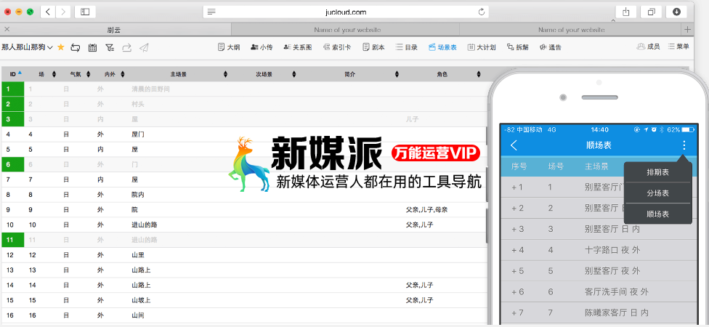
Task: Choose 分场表 in the phone popup menu
Action: 658,193
